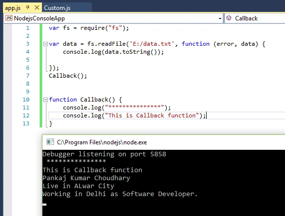Click the NodejsConsoleApp navigation combo box
Screen dimensions: 285x216
[x=113, y=18]
